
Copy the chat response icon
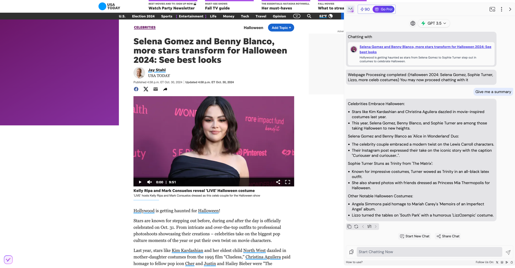coord(349,227)
